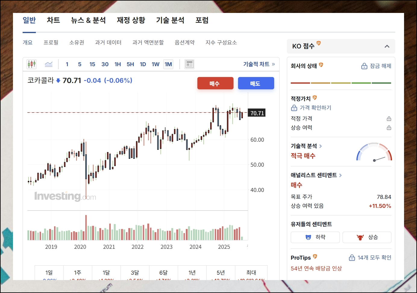417x293 pixels.
Task: Click the company health color bar
Action: pyautogui.click(x=341, y=83)
